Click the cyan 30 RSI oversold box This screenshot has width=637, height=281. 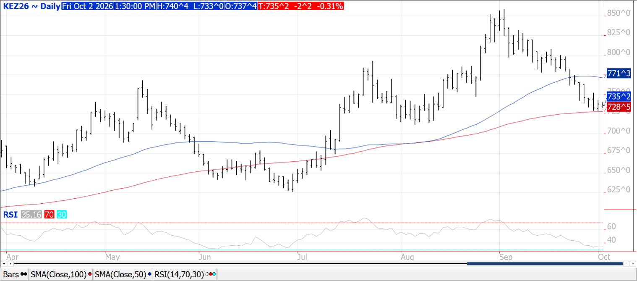click(x=61, y=215)
